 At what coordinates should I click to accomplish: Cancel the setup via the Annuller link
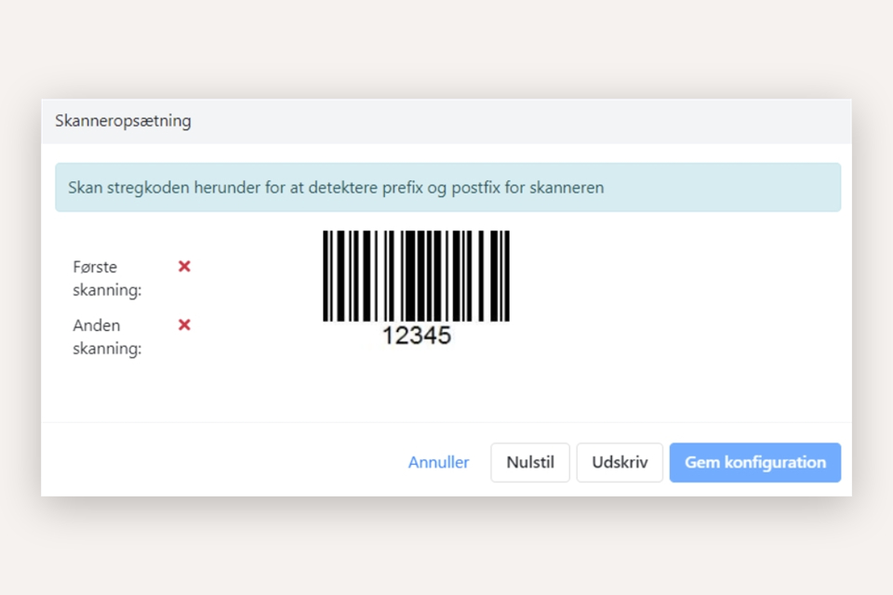(438, 462)
